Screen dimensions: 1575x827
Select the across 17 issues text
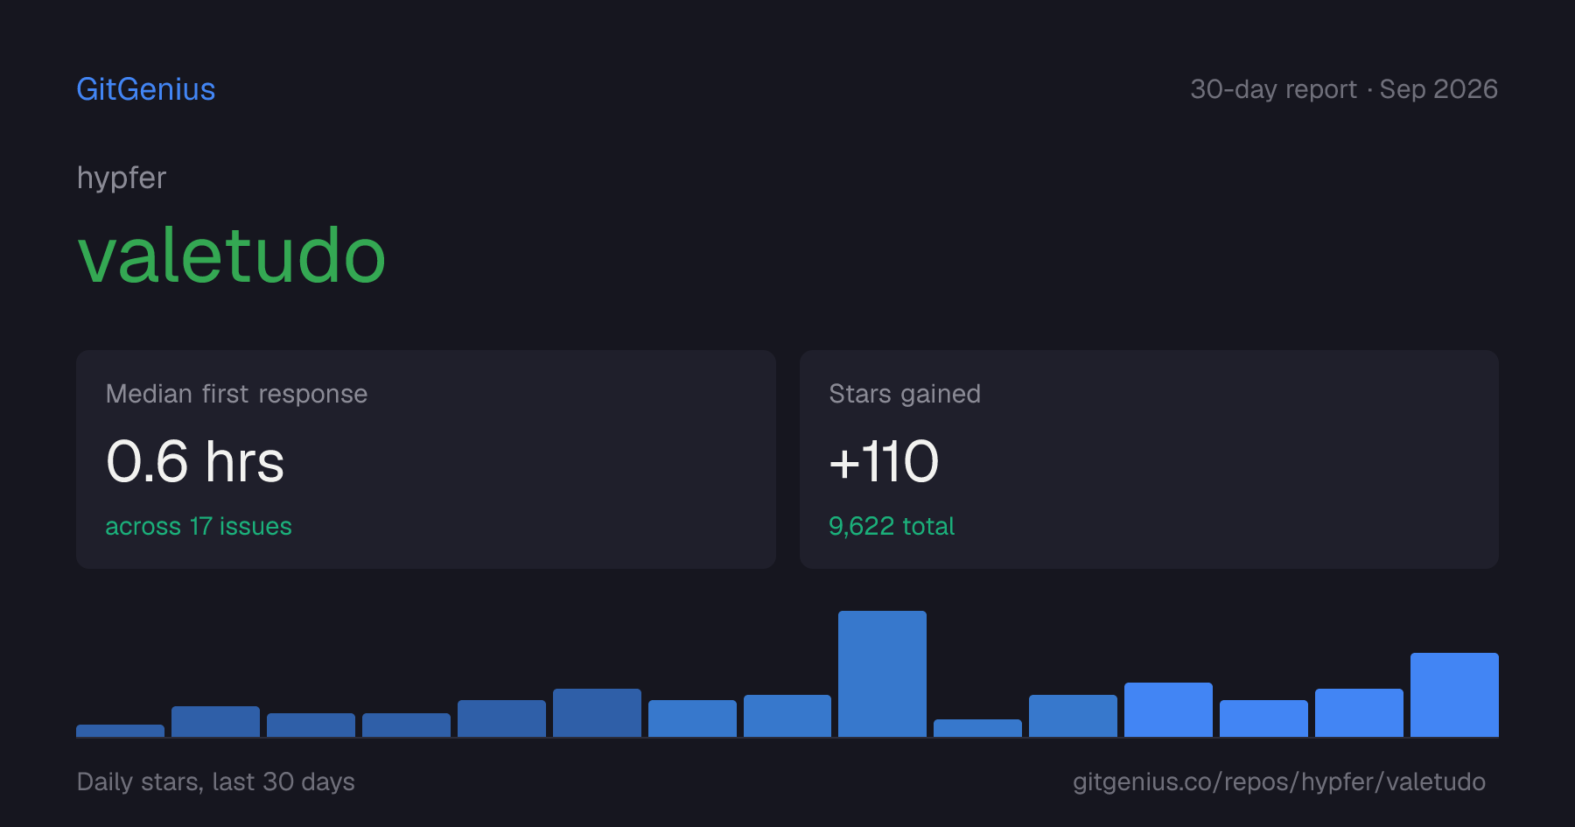199,526
